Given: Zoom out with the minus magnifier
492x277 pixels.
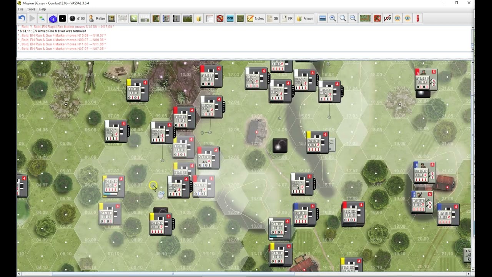Looking at the screenshot, I should pos(353,18).
